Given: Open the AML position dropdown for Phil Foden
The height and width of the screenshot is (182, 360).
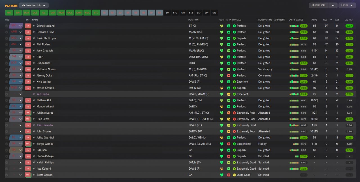Looking at the screenshot, I should (x=16, y=44).
